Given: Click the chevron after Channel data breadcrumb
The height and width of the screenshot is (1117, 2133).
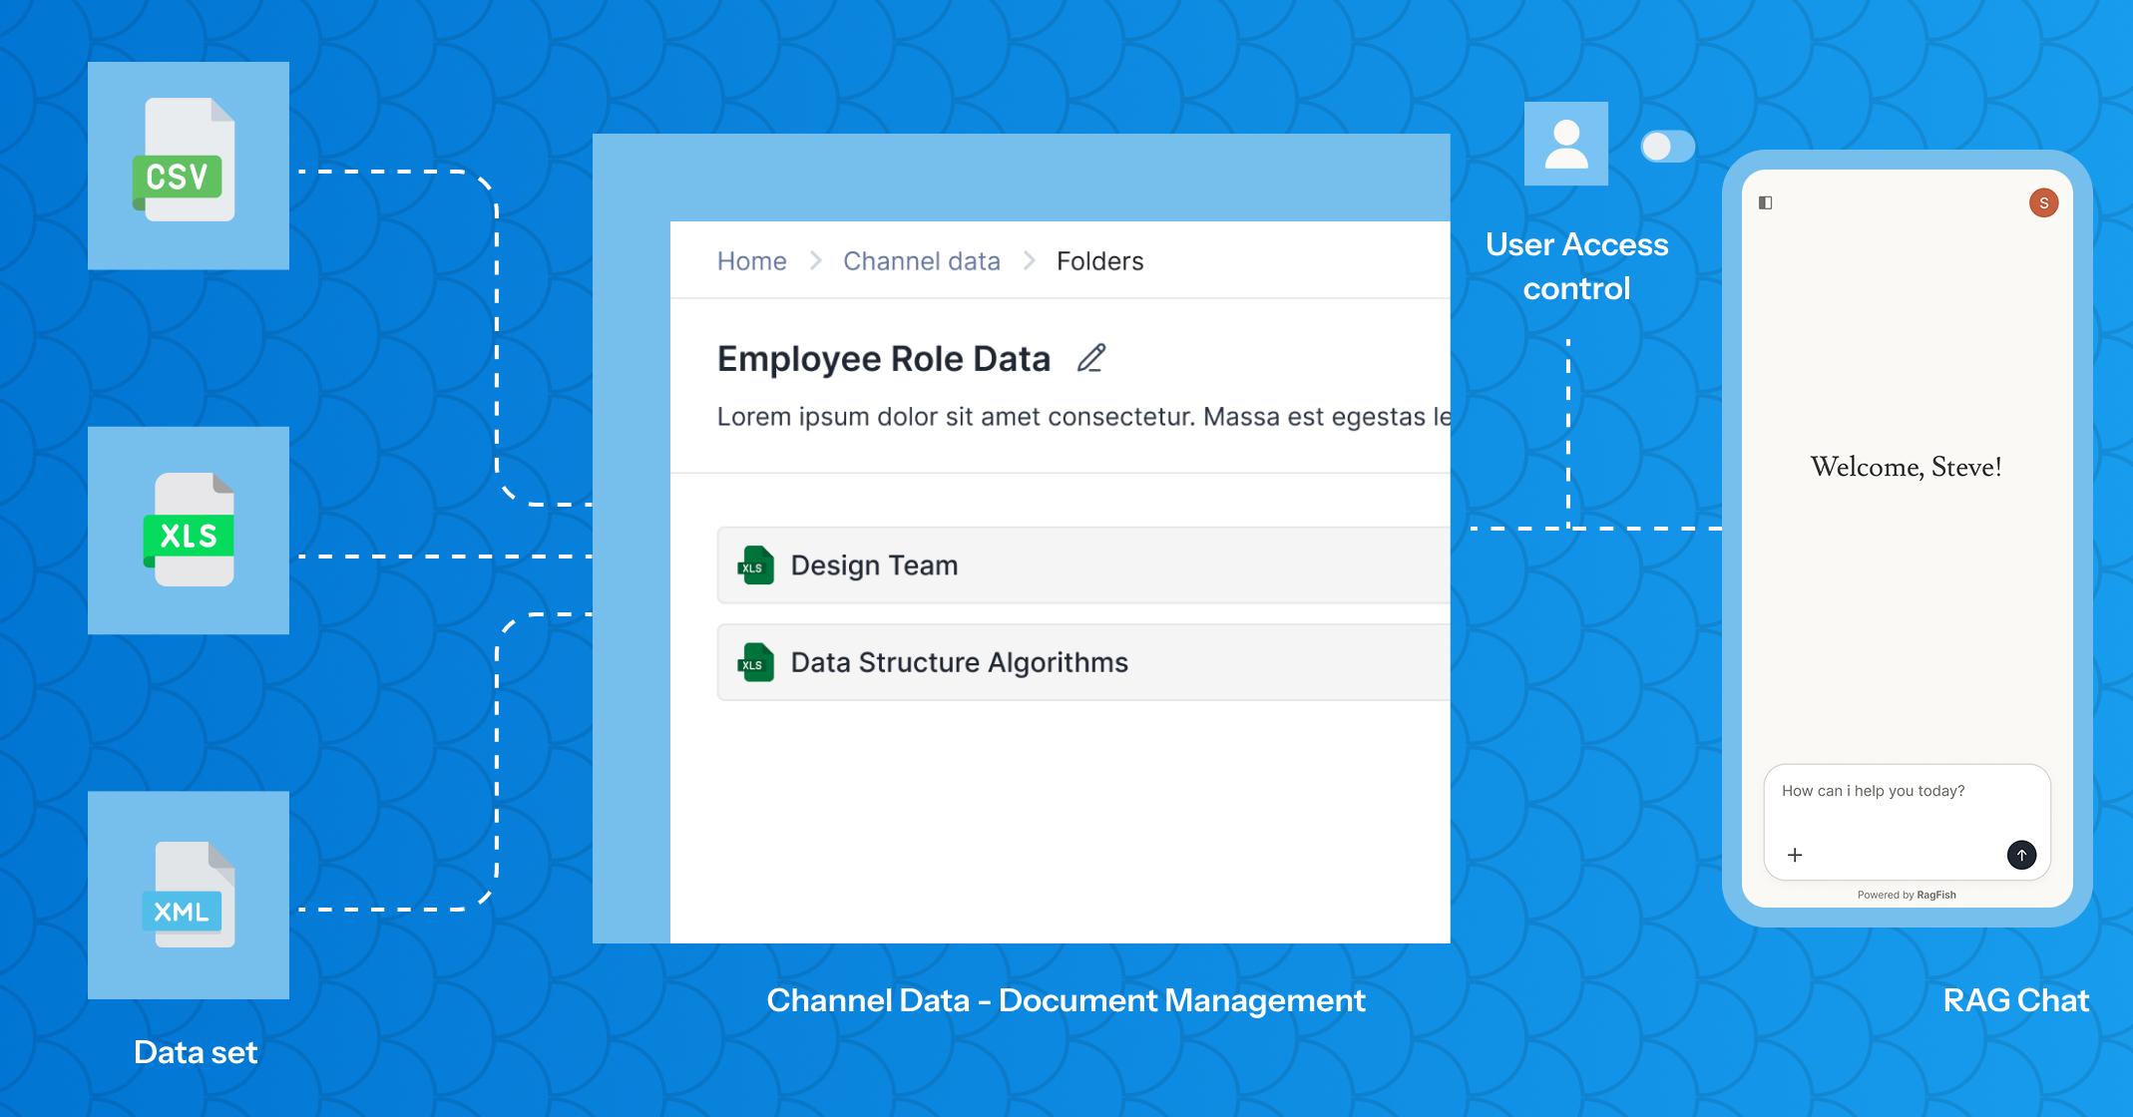Looking at the screenshot, I should pos(1029,261).
